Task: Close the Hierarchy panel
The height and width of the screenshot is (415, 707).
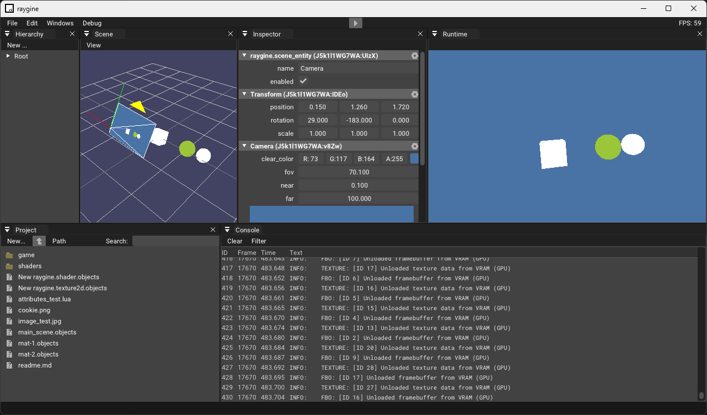Action: [x=72, y=34]
